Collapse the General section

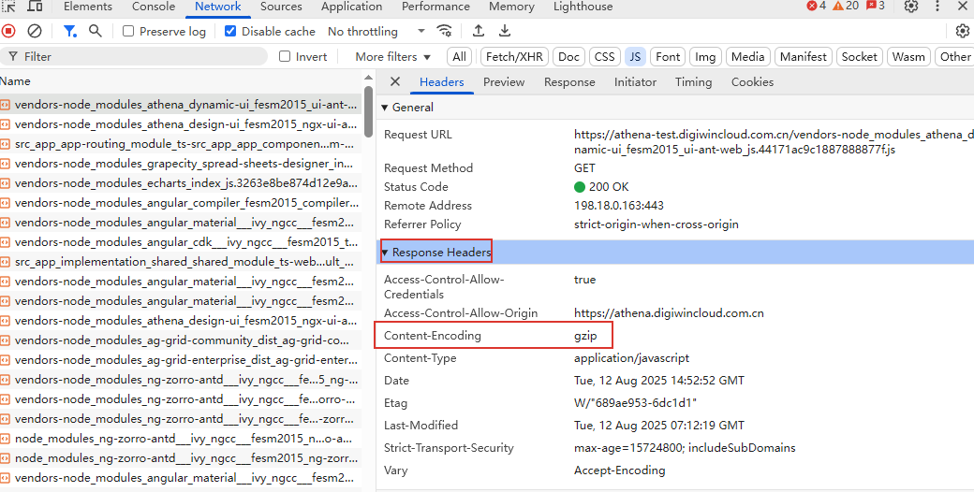(x=385, y=108)
